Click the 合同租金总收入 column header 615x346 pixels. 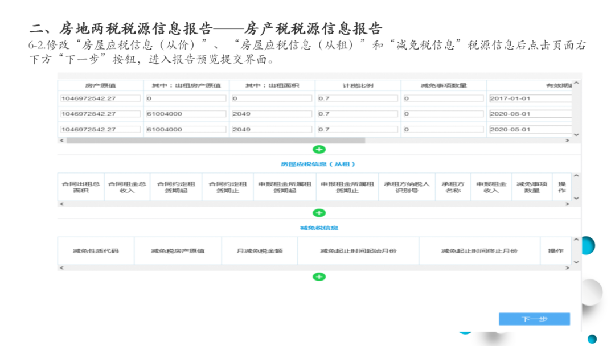point(127,187)
